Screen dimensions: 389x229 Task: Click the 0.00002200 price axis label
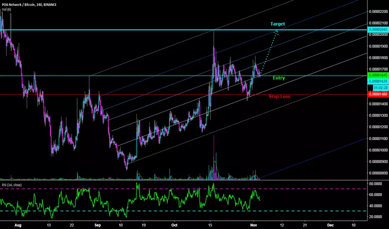coord(378,11)
